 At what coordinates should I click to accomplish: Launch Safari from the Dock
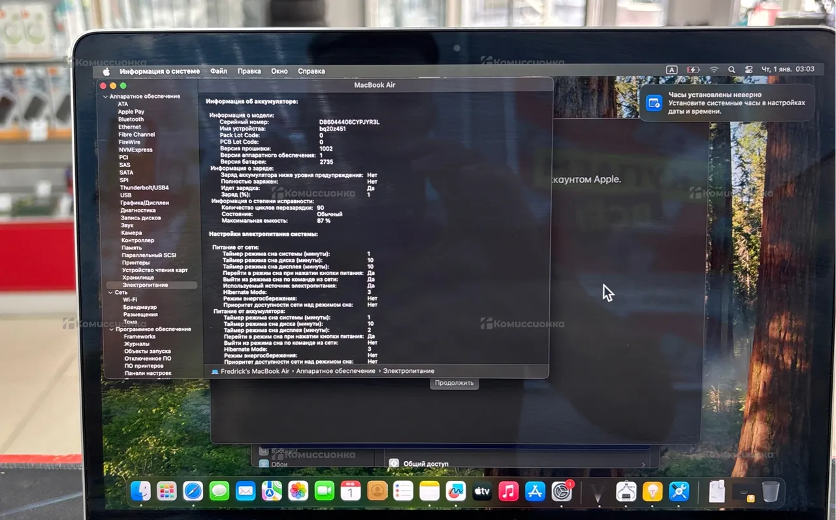point(193,491)
